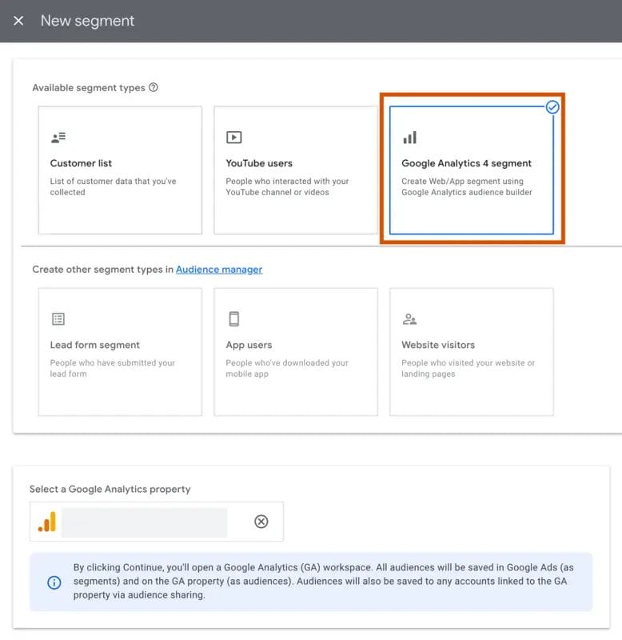Screen dimensions: 622x640
Task: Click the Google Analytics logo in the property selector
Action: tap(48, 522)
